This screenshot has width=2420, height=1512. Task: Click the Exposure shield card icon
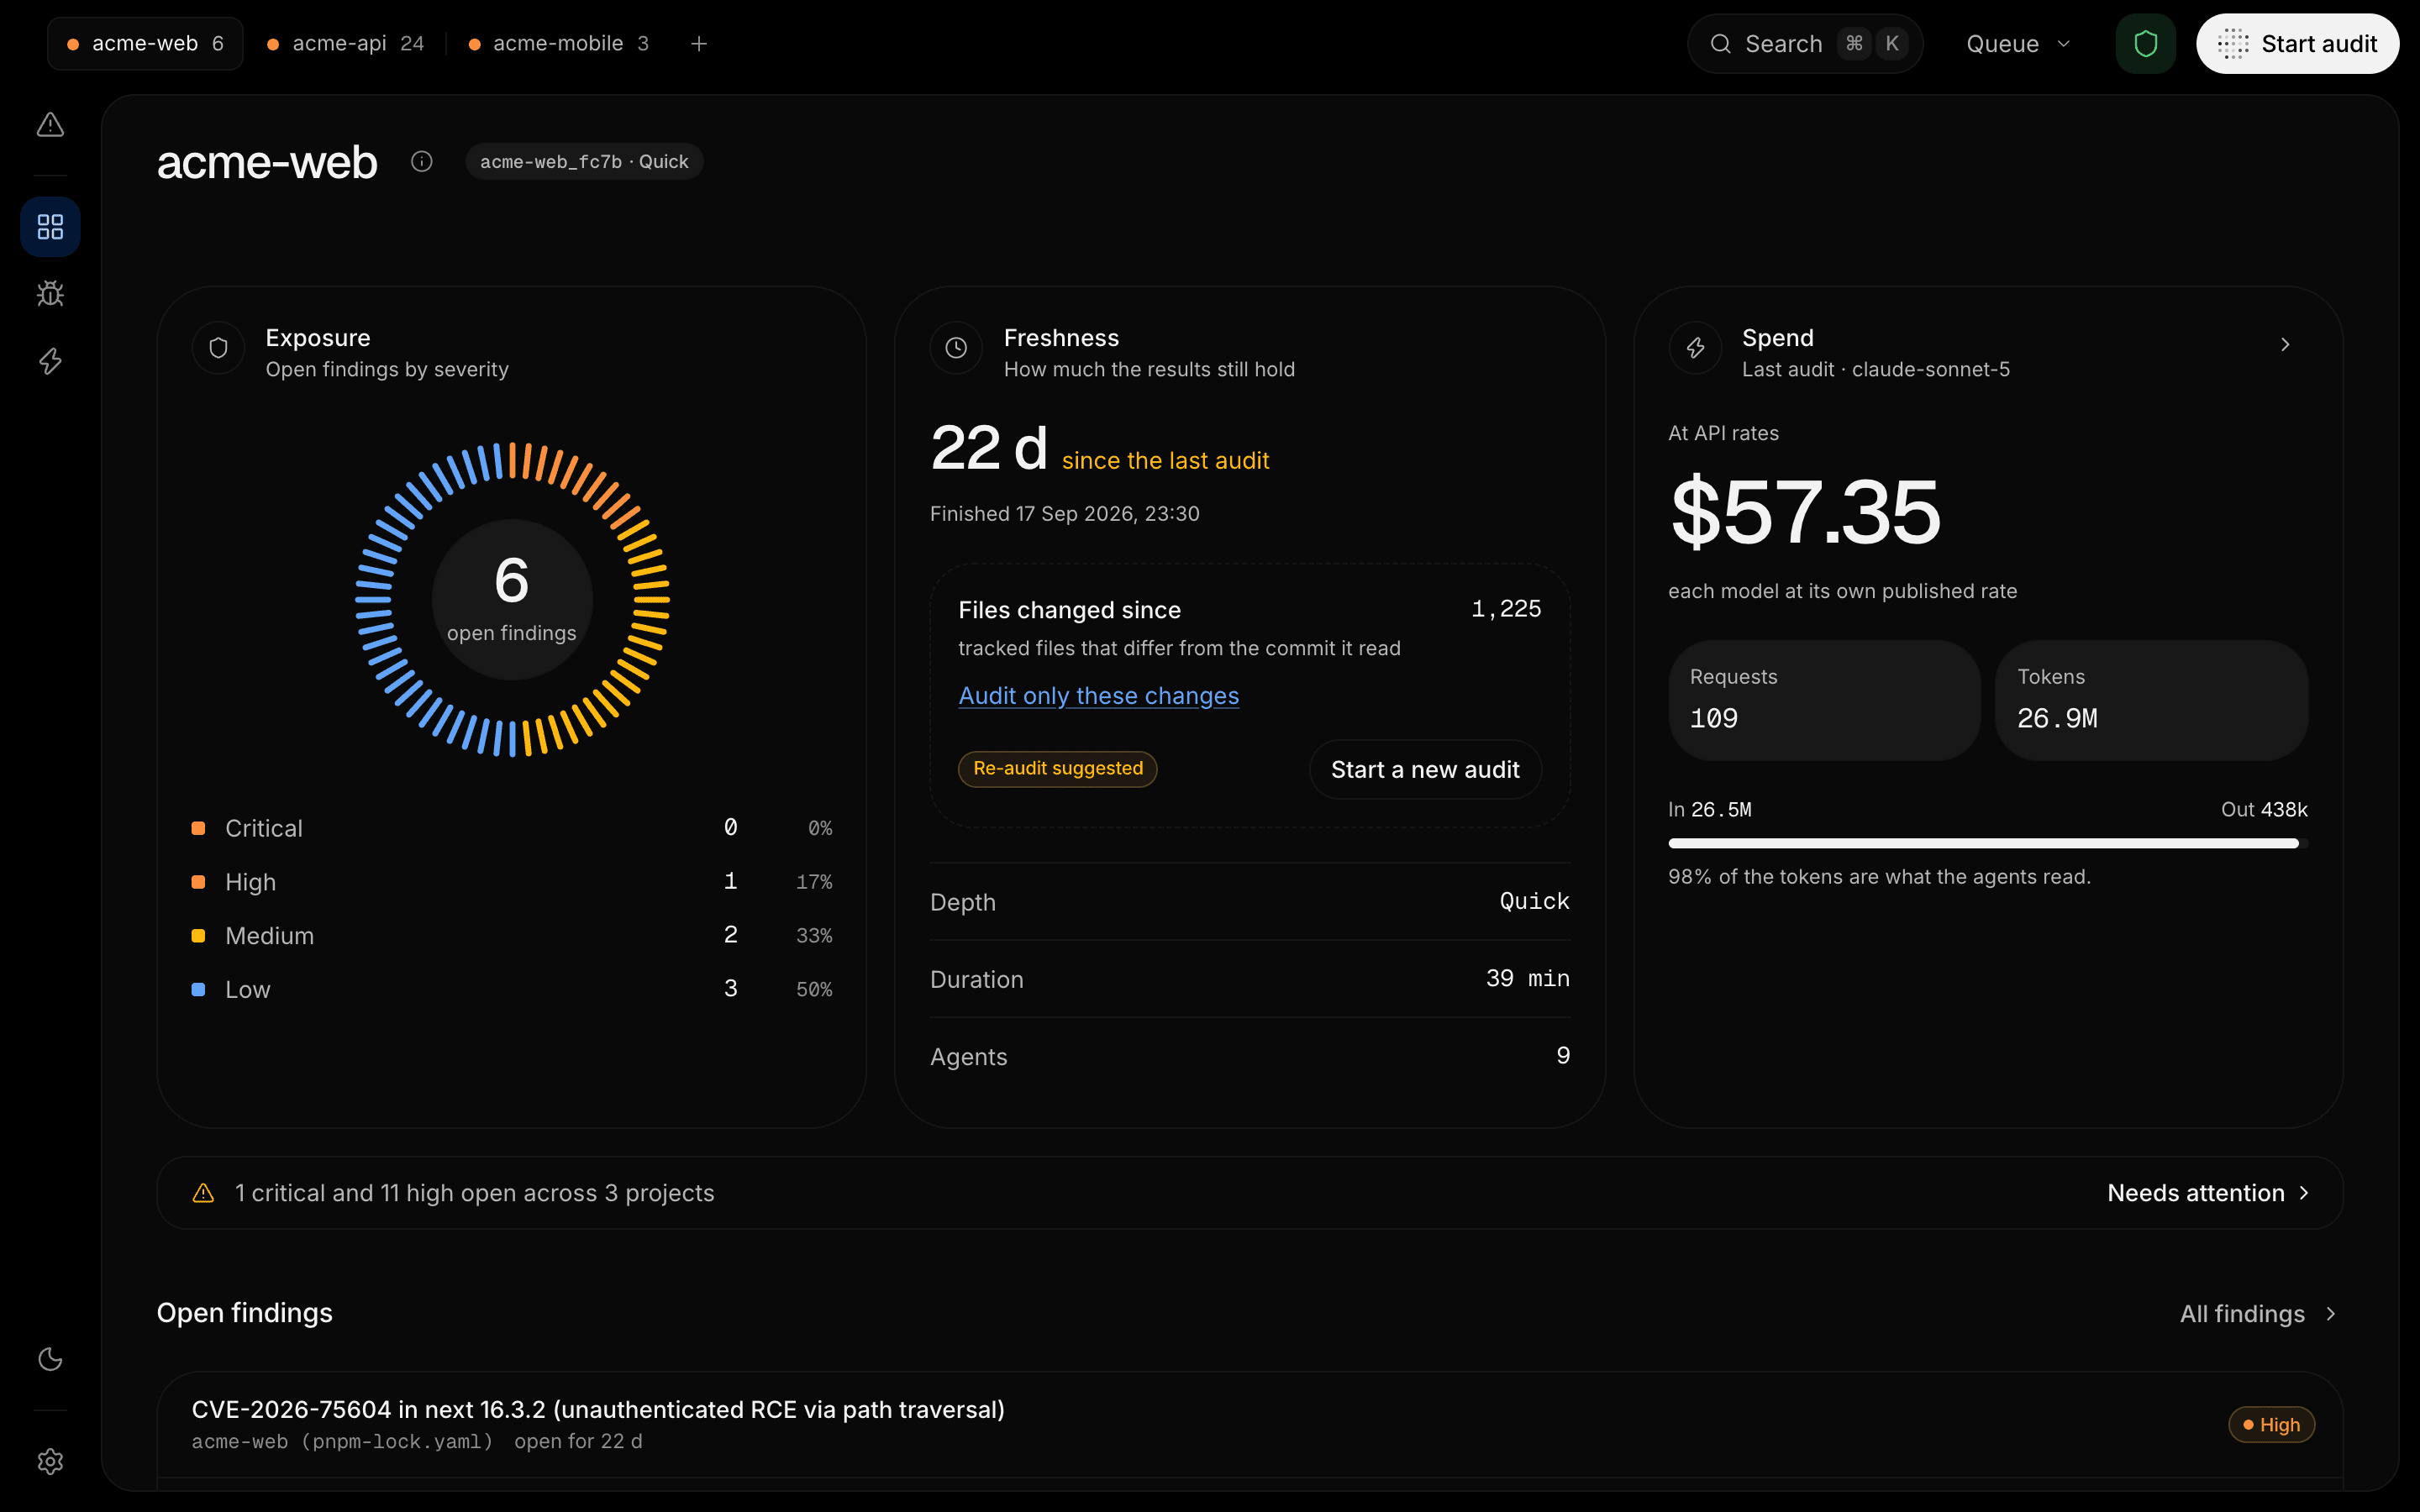pos(218,348)
